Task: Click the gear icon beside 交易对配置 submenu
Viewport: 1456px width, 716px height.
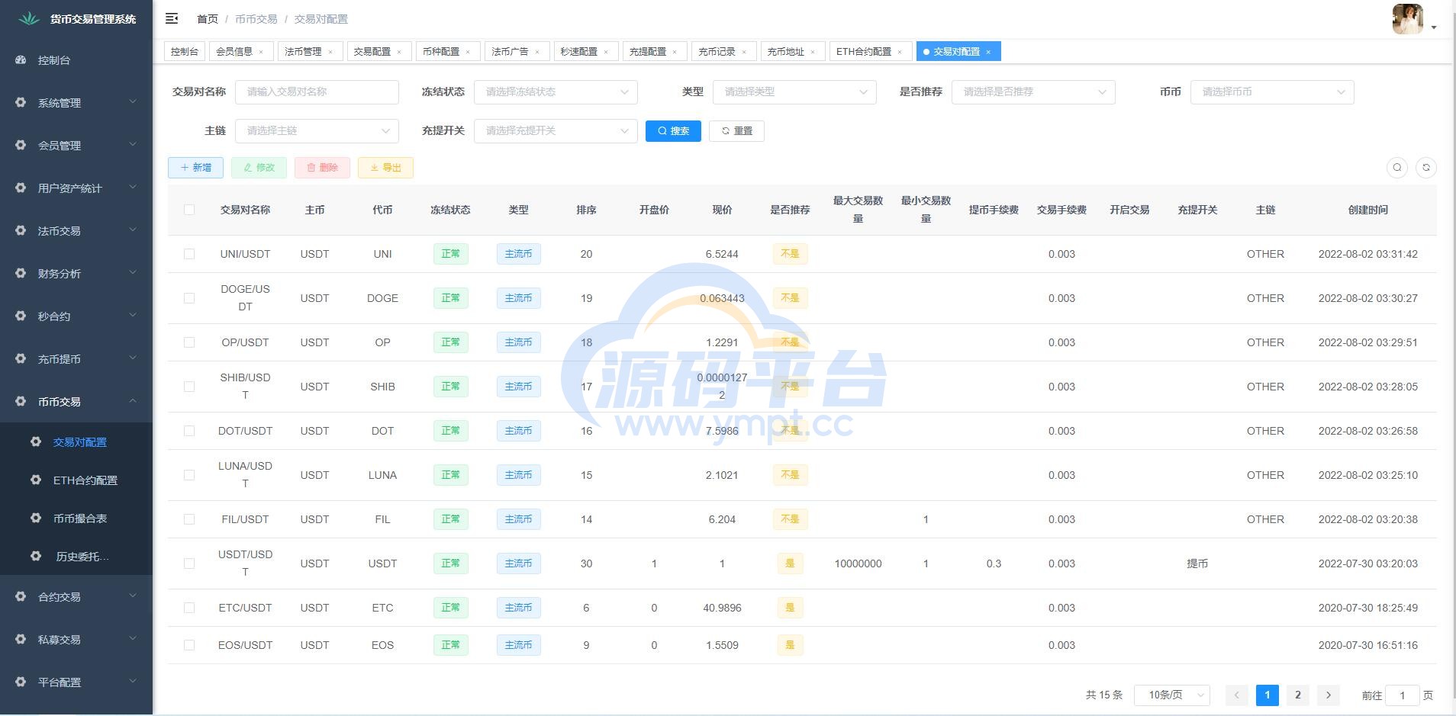Action: pyautogui.click(x=36, y=441)
